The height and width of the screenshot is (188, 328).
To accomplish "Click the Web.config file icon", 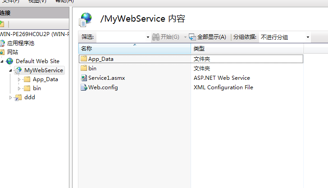I will coord(84,87).
